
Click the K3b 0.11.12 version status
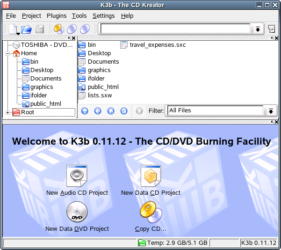[259, 243]
